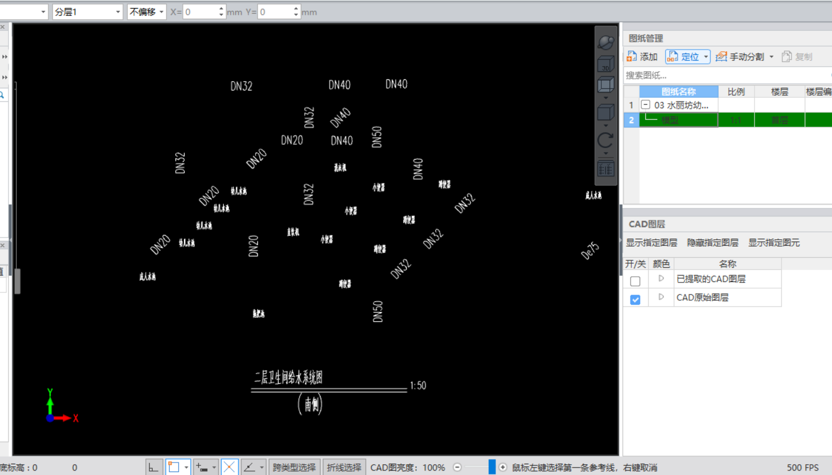The image size is (832, 475).
Task: Open the orbit view sphere tool
Action: coord(606,42)
